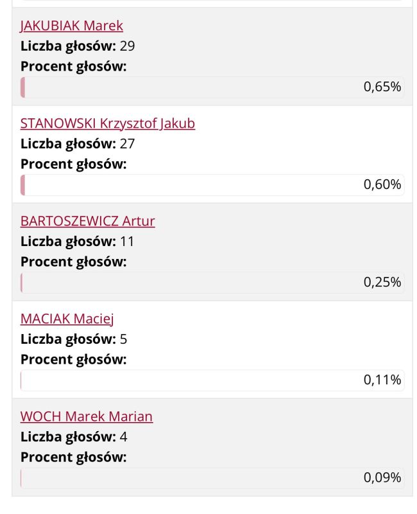Click 'Procent głosów' label under Bartoszewicz

point(73,261)
